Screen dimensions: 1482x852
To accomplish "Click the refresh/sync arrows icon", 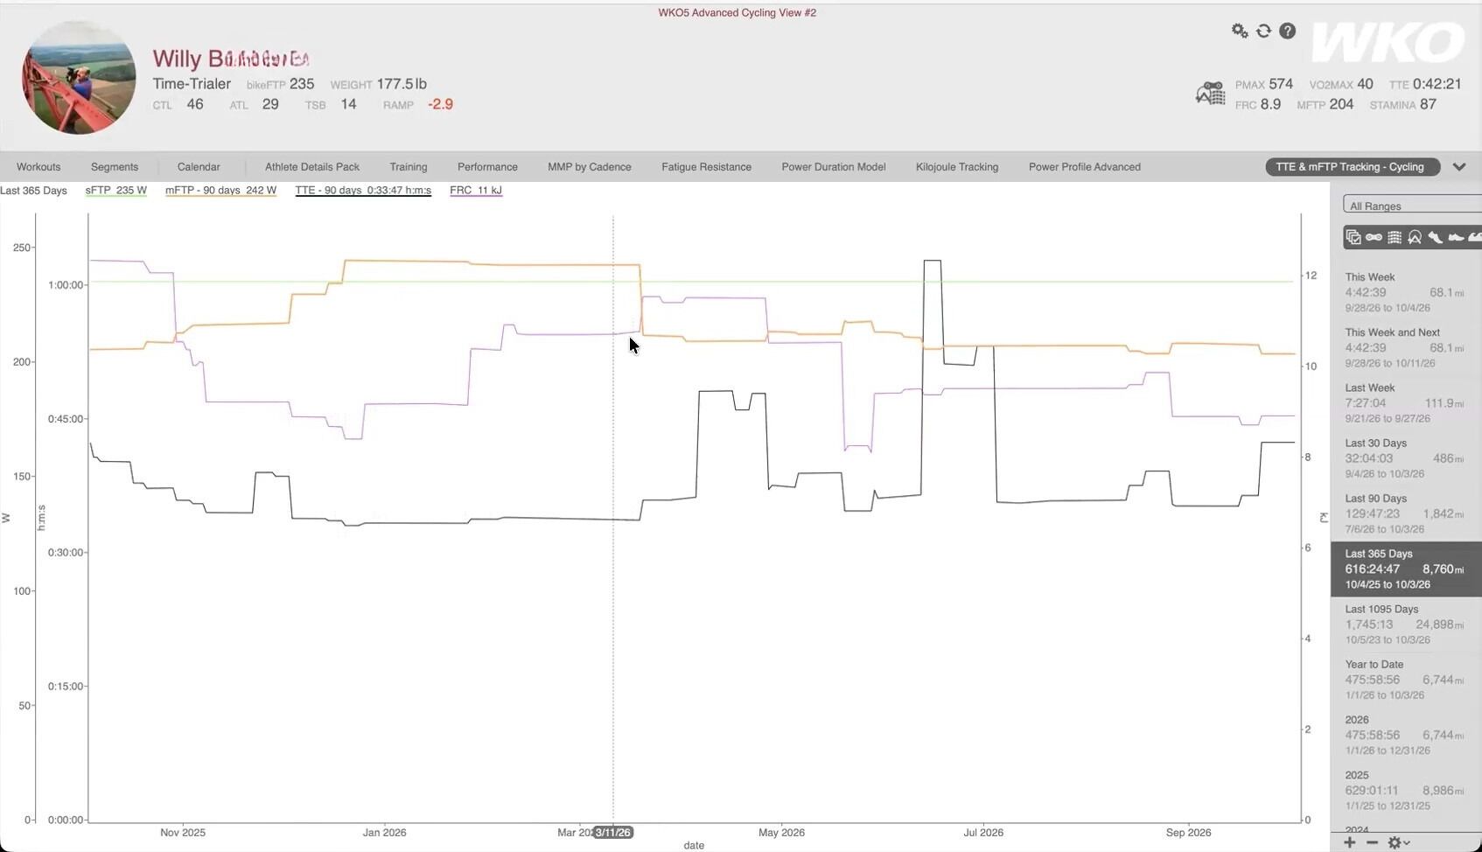I will 1263,31.
